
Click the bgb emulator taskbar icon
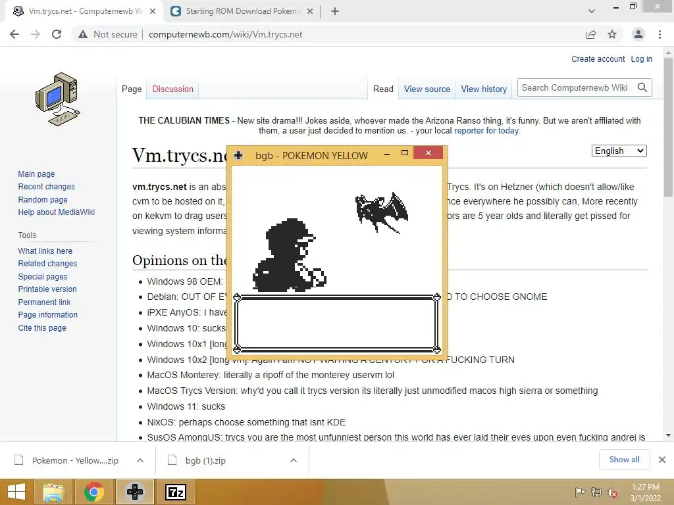(135, 492)
